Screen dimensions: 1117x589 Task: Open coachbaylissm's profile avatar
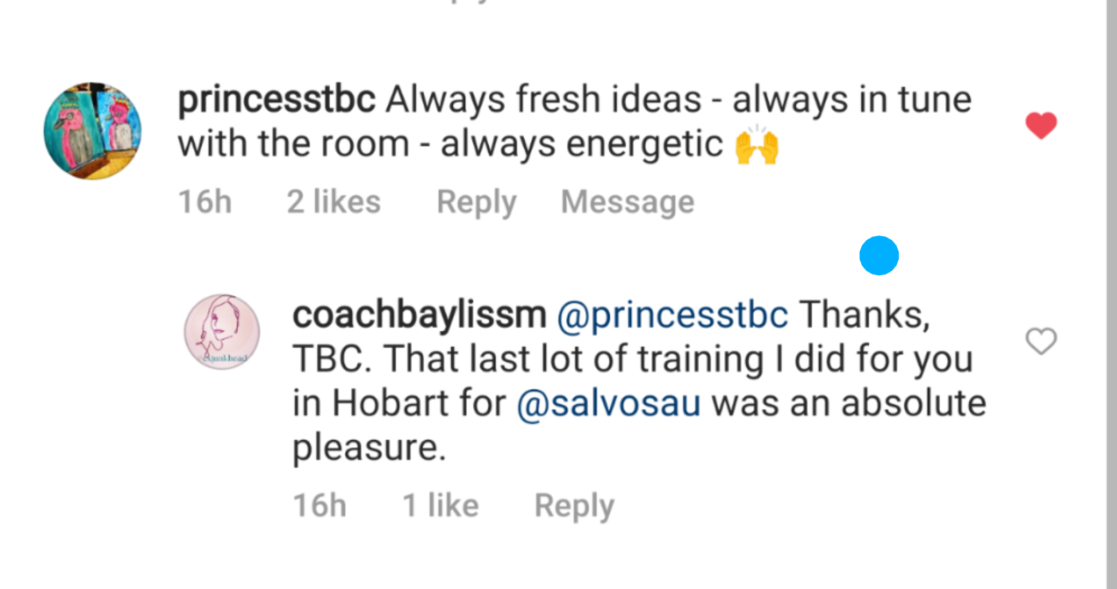tap(222, 332)
